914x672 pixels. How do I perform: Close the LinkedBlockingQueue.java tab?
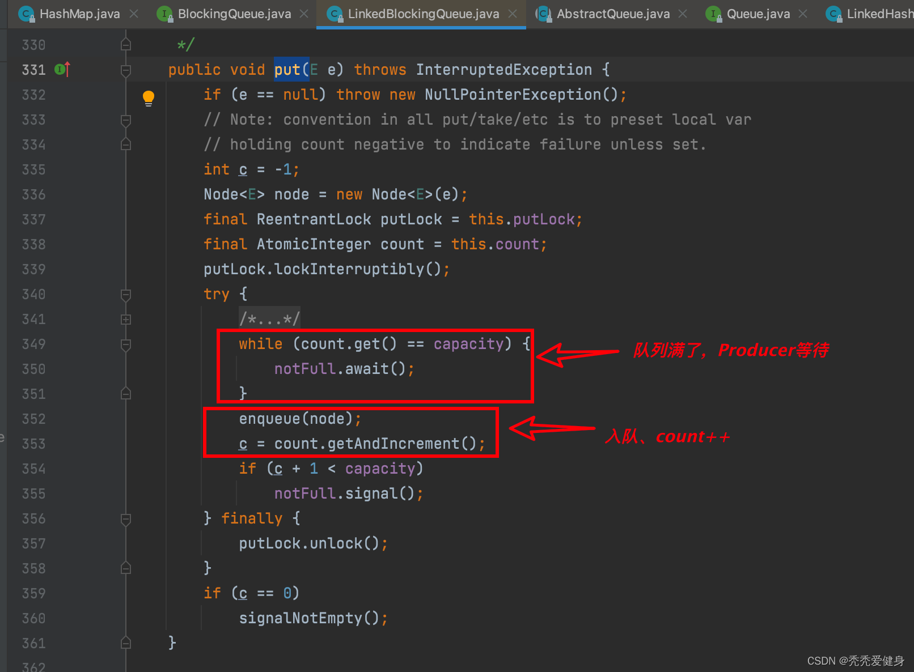point(513,14)
